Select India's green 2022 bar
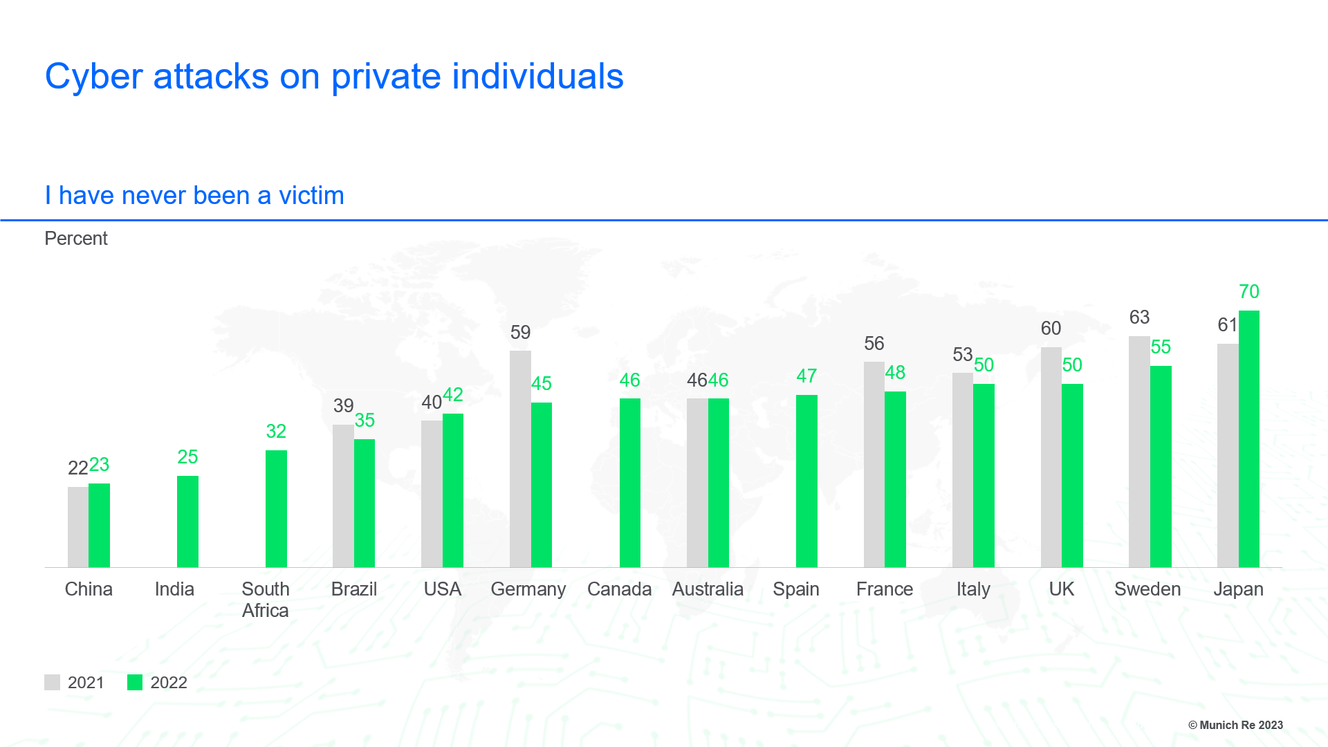The image size is (1328, 747). 187,522
